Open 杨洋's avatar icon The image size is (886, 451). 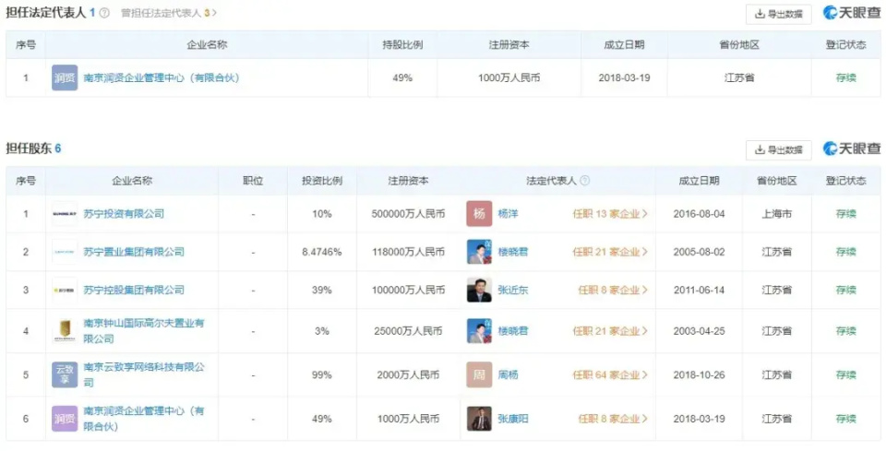479,214
